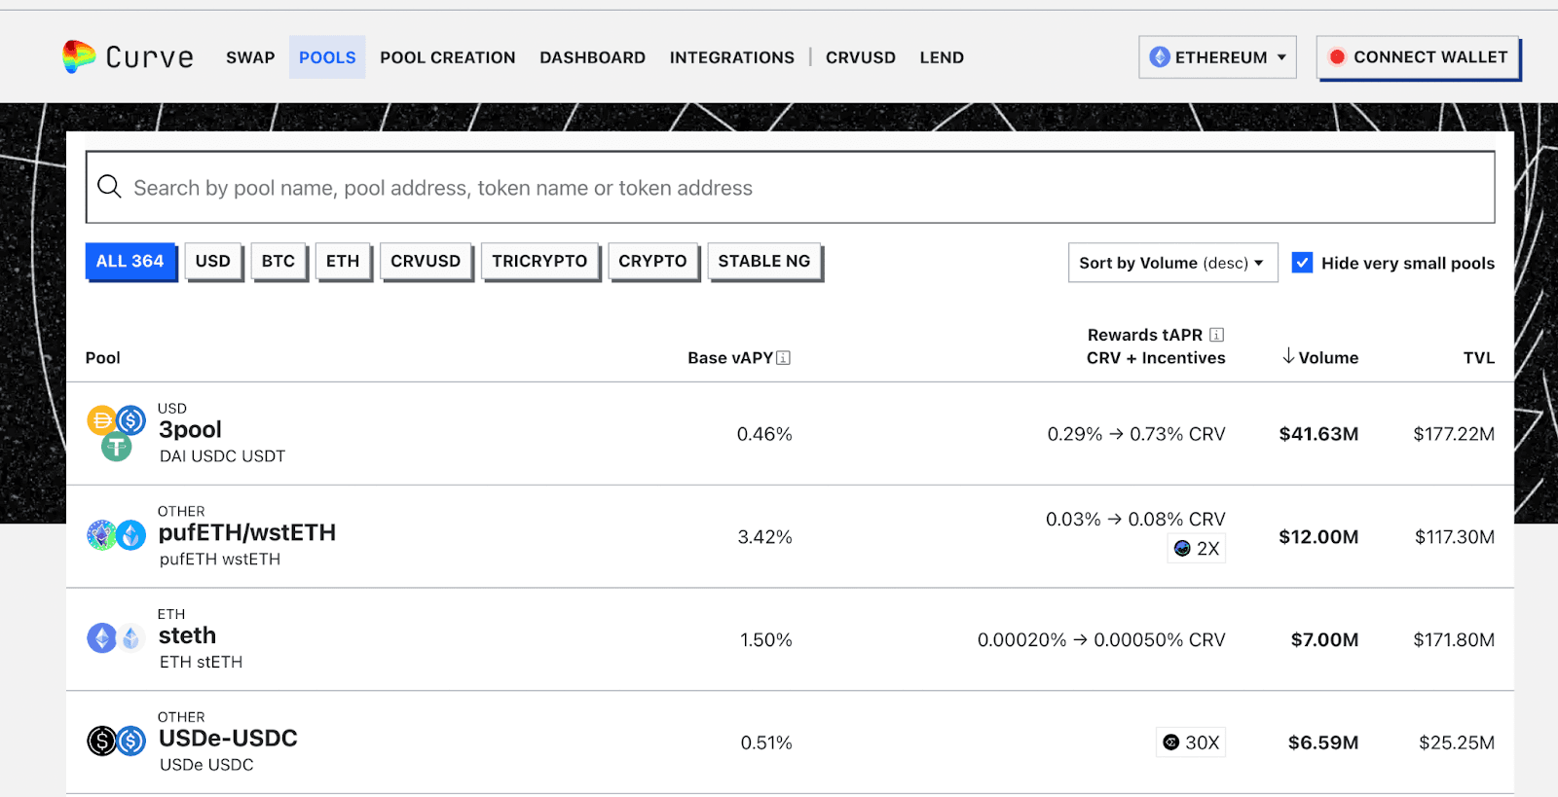Click 3pool volume $41.63M
Image resolution: width=1558 pixels, height=797 pixels.
1318,434
